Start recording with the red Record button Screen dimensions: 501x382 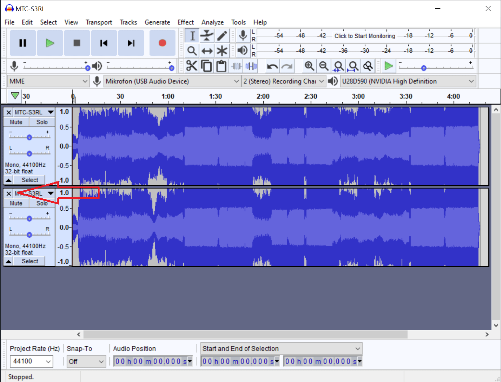[162, 43]
